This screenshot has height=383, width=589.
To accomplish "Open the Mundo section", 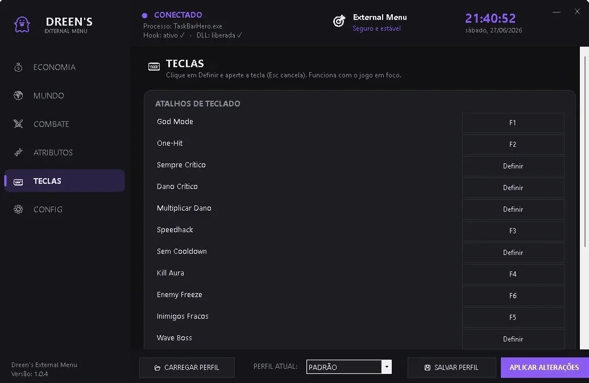I will point(64,96).
